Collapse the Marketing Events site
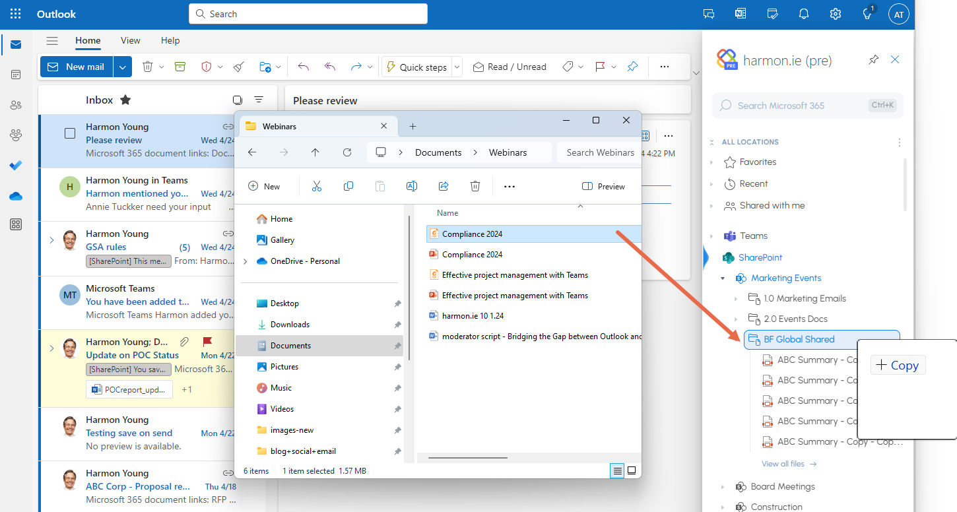 click(x=723, y=278)
